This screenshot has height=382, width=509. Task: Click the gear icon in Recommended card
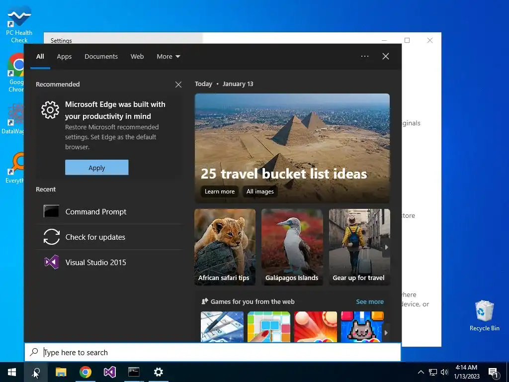(50, 110)
